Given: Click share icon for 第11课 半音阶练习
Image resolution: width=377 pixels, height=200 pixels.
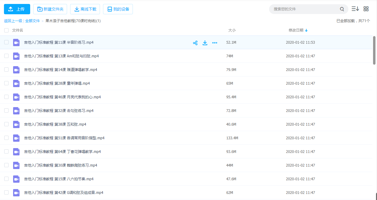Looking at the screenshot, I should click(195, 43).
